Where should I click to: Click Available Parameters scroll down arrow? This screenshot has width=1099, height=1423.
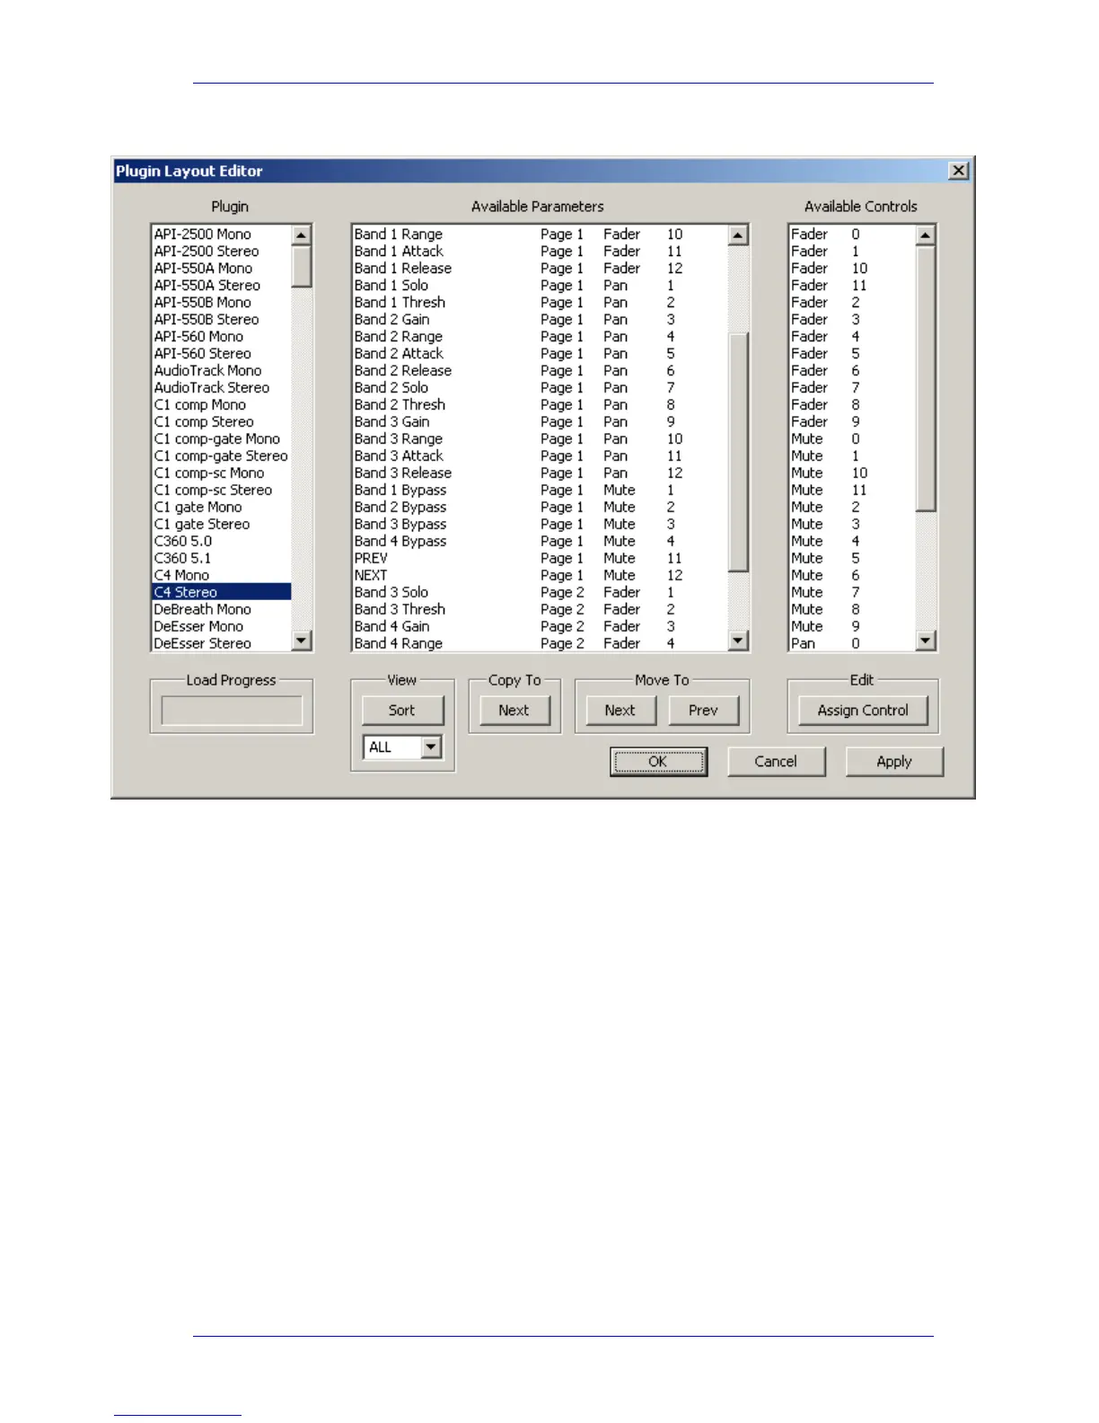[x=738, y=641]
